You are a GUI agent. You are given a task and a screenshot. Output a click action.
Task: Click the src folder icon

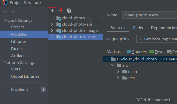119,65
